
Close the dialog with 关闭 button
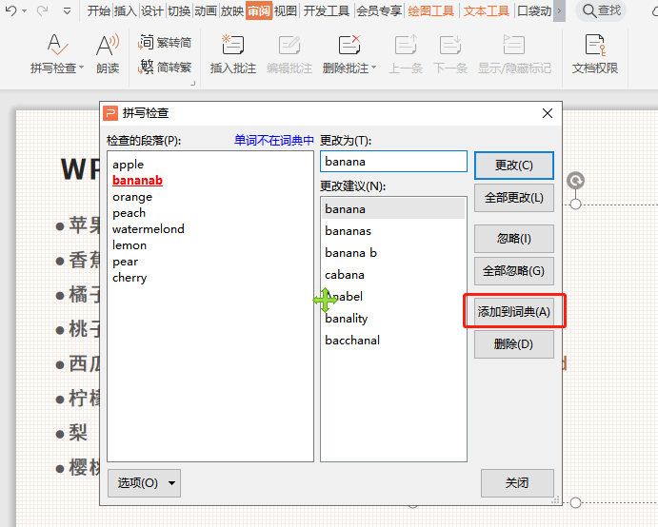[517, 483]
